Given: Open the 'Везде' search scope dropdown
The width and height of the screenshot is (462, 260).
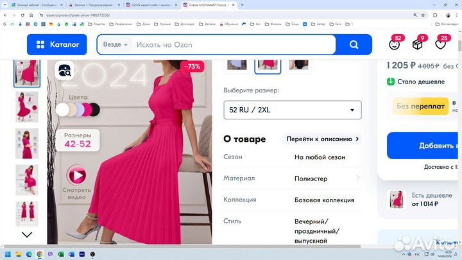Looking at the screenshot, I should coord(116,44).
